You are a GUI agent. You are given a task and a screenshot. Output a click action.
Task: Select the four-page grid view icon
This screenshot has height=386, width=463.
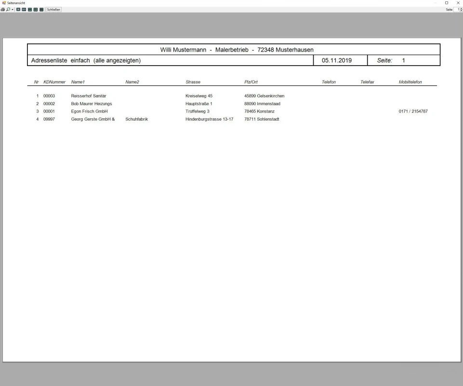36,10
